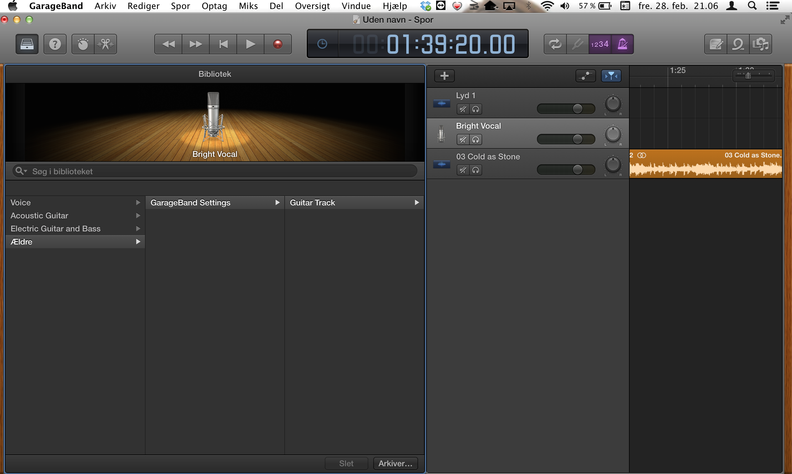This screenshot has height=474, width=792.
Task: Toggle the purple Metronome button
Action: click(x=622, y=44)
